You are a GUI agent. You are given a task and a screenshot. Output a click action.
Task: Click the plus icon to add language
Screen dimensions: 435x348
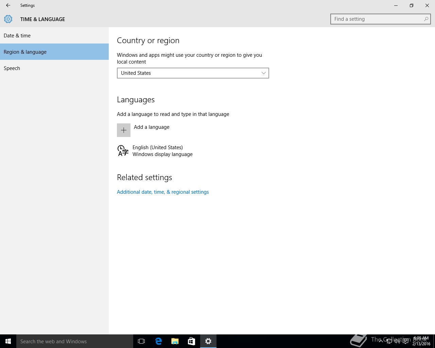click(x=124, y=130)
